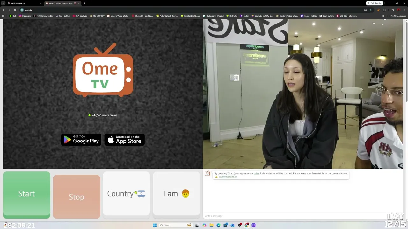
Task: Get it on Google Play badge
Action: (81, 140)
